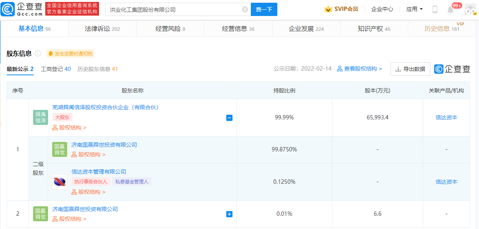Select 历史股东信息 sub-tab
Viewport: 479px width, 229px height.
[x=98, y=69]
